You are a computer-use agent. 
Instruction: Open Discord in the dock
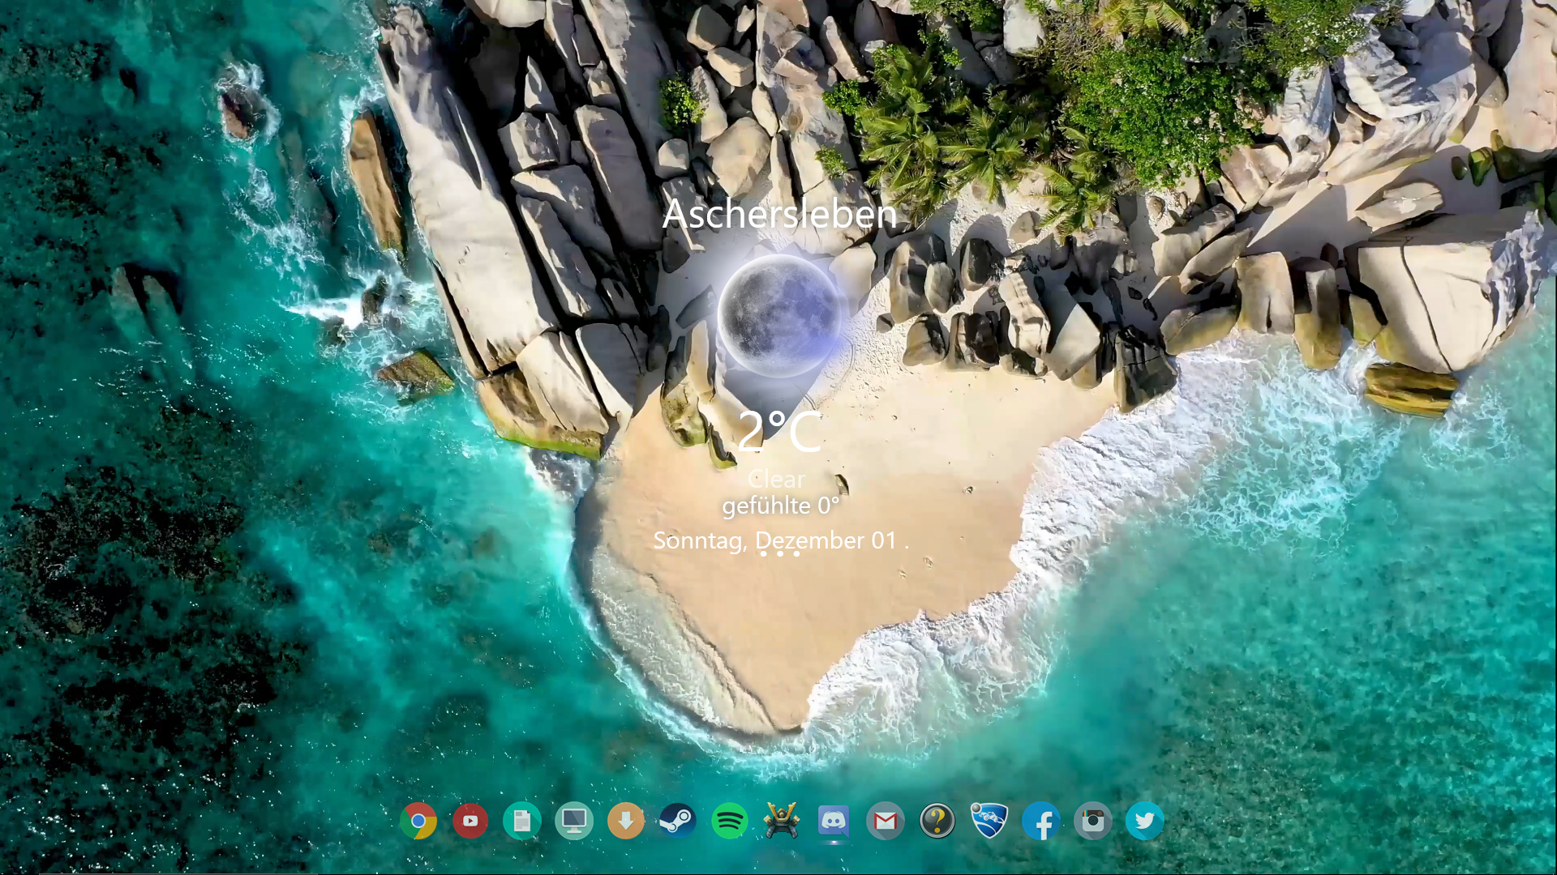pyautogui.click(x=834, y=822)
